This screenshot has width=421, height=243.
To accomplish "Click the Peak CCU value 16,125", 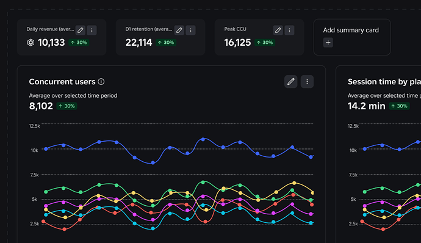I will pos(237,43).
